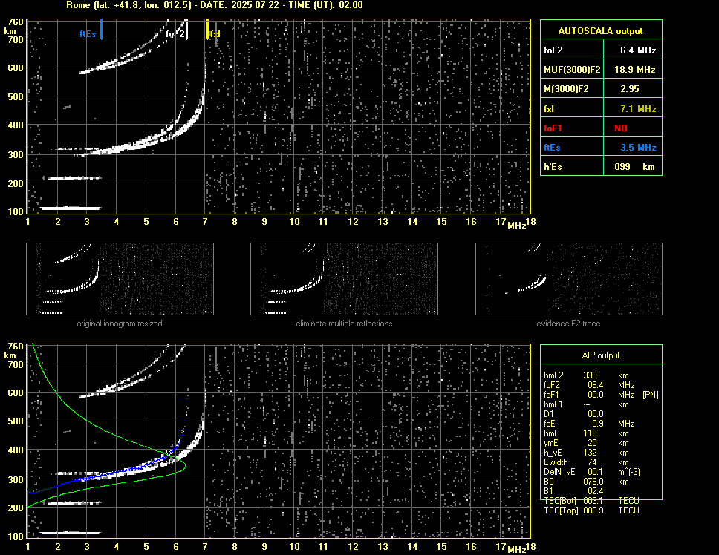
Task: Open the 'original ionogram resized' thumbnail
Action: (120, 279)
